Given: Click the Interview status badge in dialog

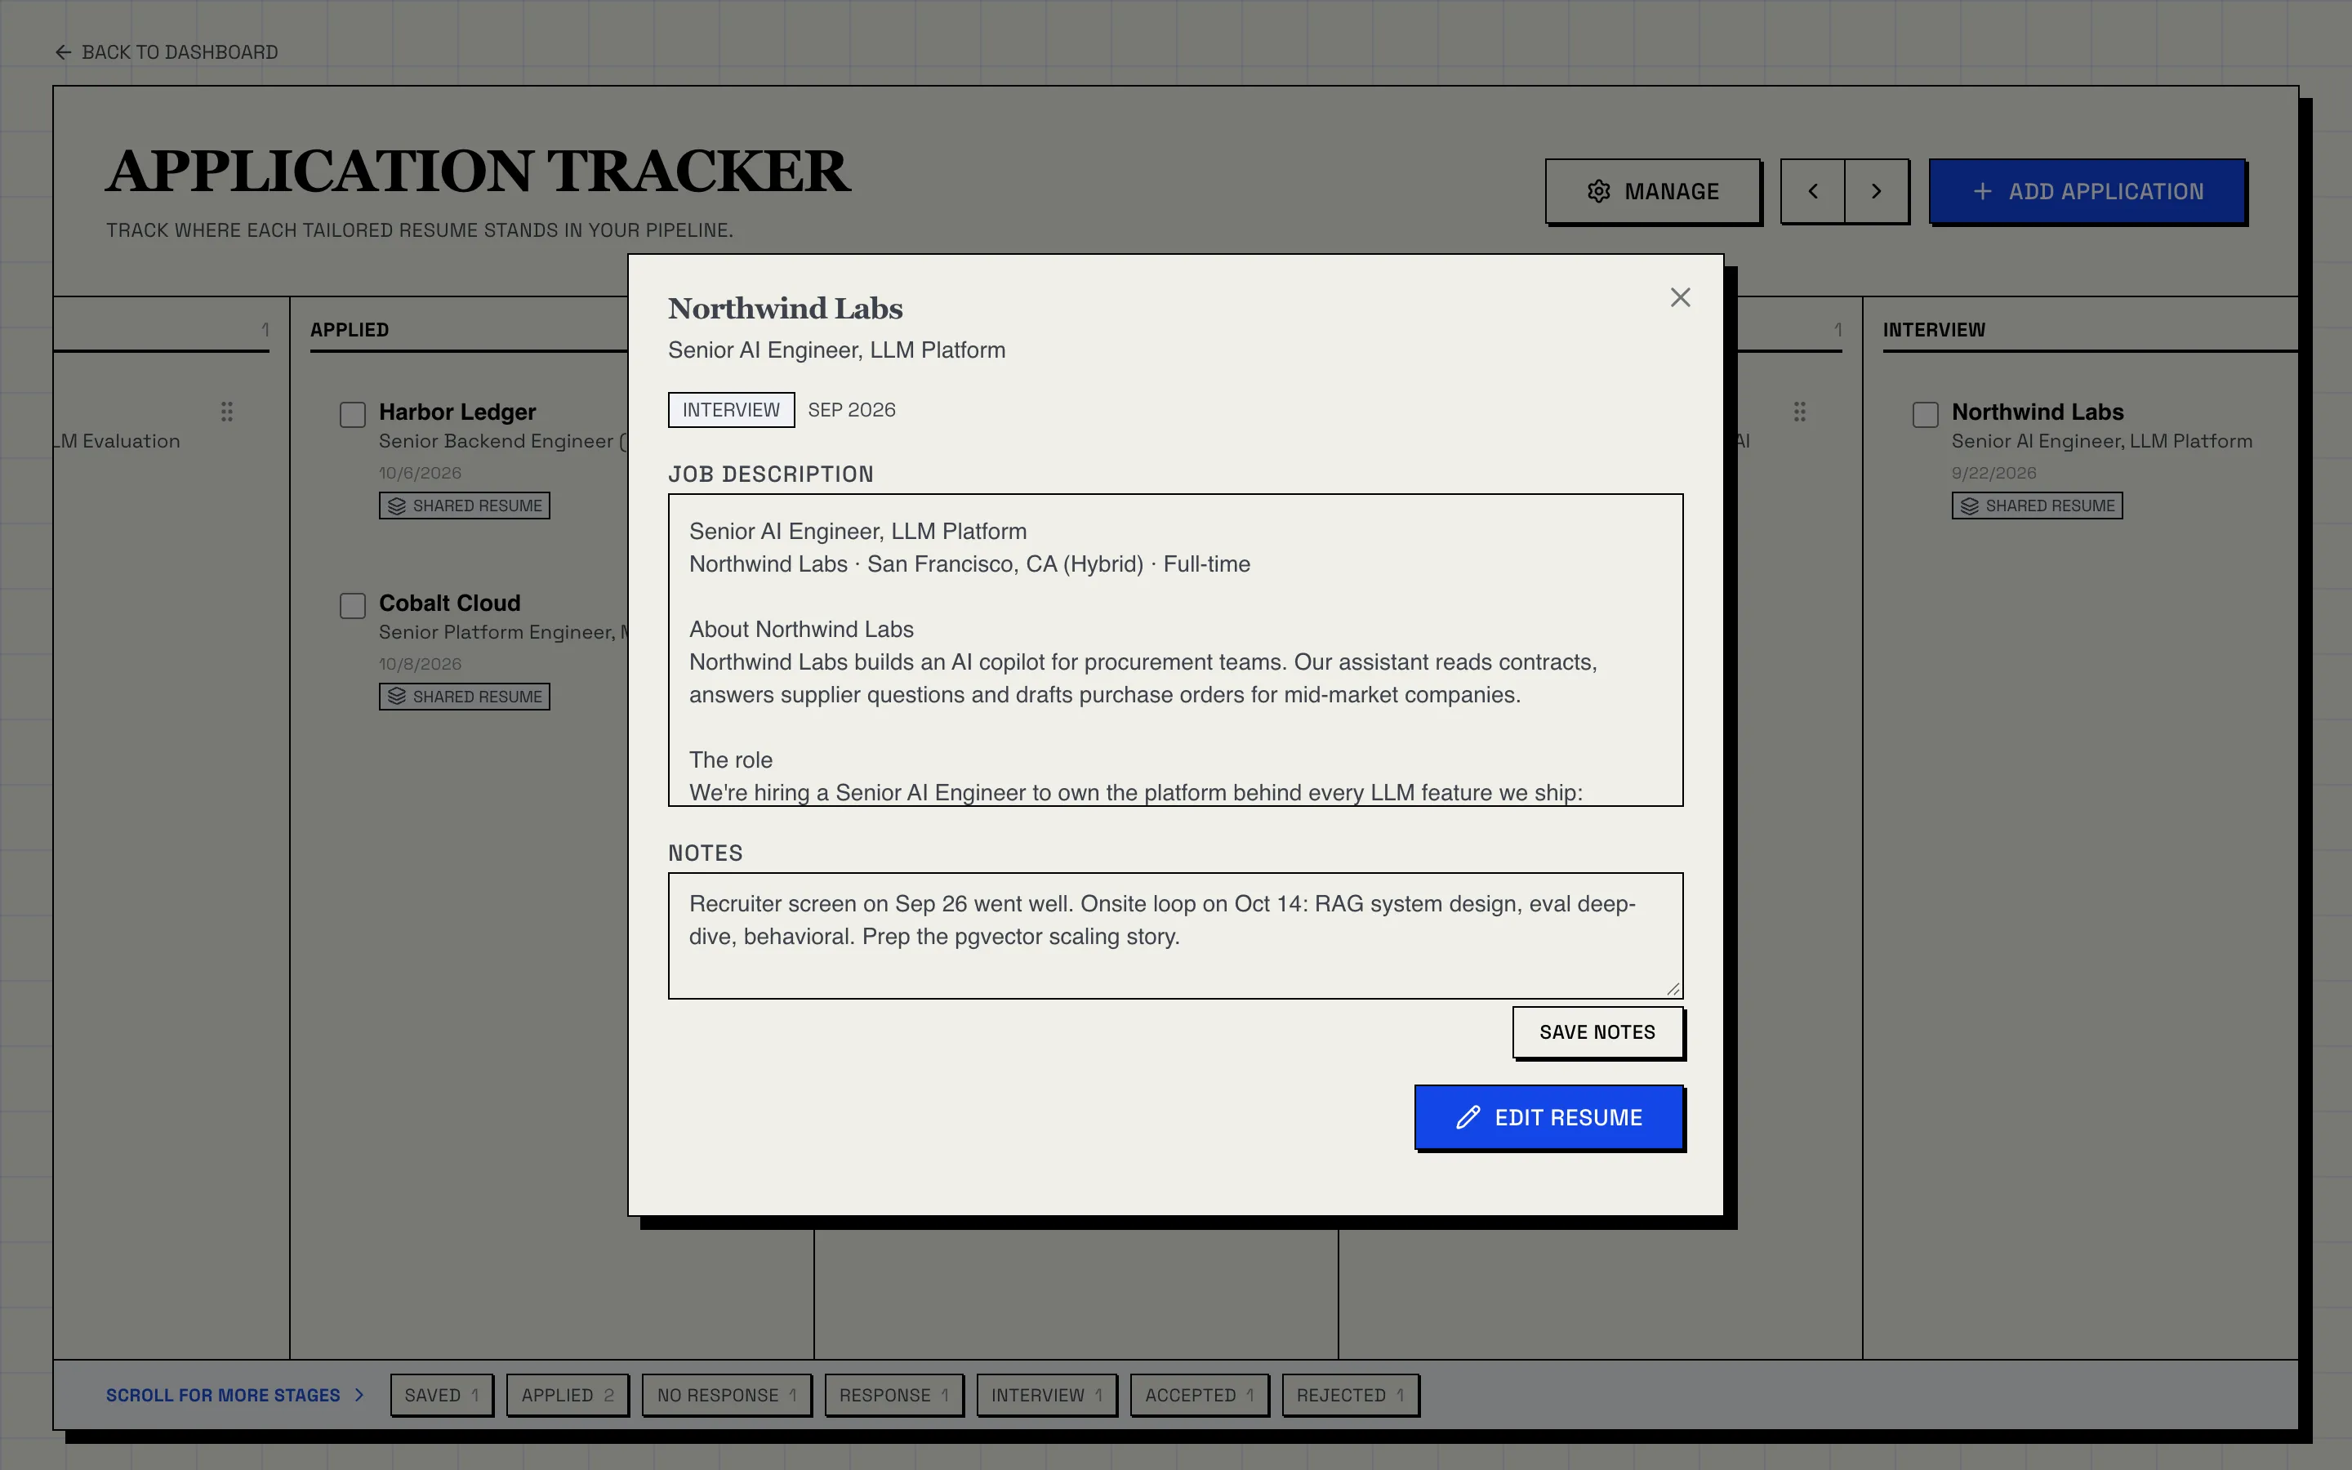Looking at the screenshot, I should 731,409.
